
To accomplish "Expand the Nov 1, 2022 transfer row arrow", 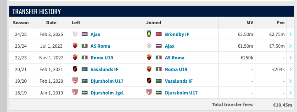I will pyautogui.click(x=290, y=58).
